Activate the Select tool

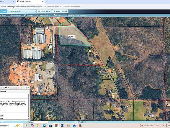point(3,15)
